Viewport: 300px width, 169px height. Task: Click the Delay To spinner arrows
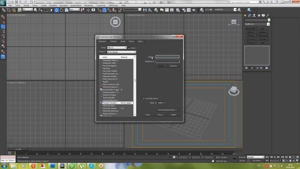point(166,103)
